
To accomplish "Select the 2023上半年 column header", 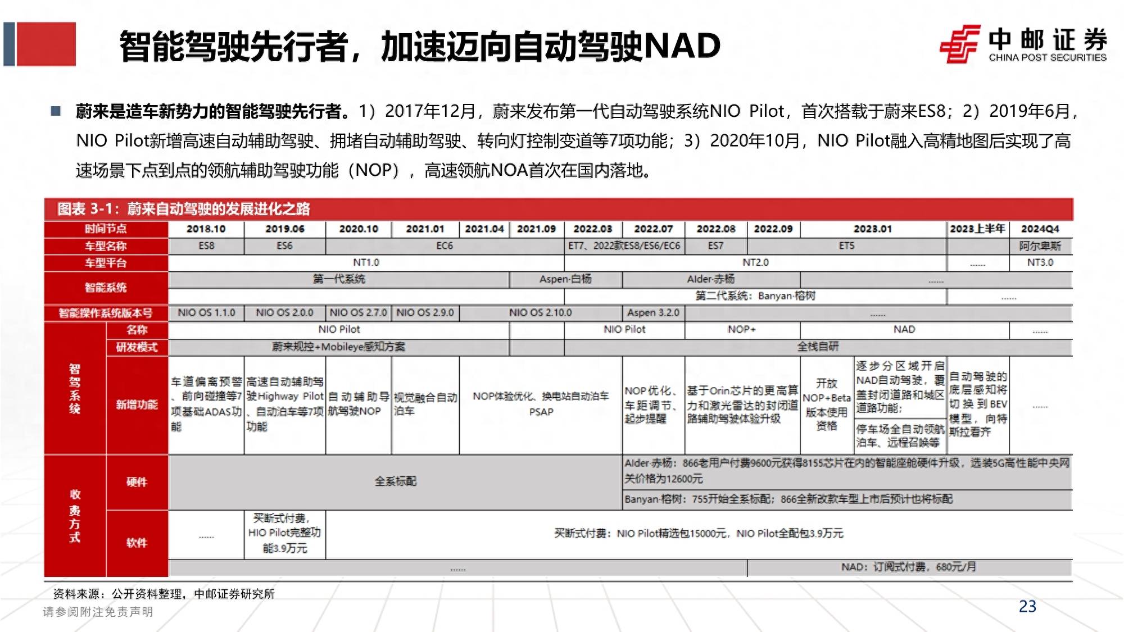I will pos(977,229).
